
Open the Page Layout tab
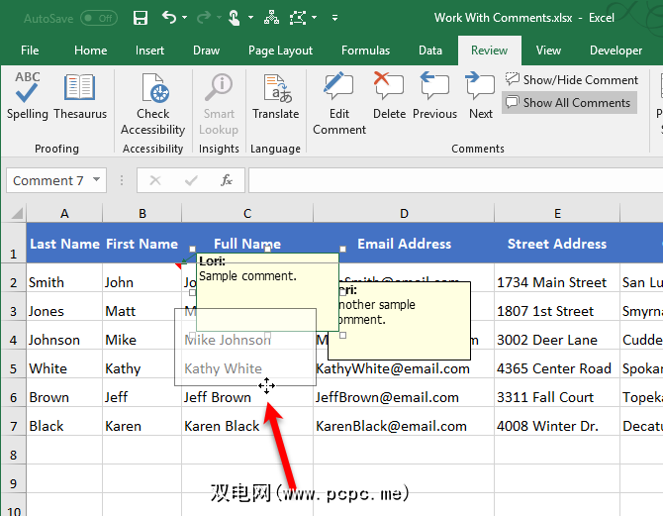pyautogui.click(x=280, y=51)
